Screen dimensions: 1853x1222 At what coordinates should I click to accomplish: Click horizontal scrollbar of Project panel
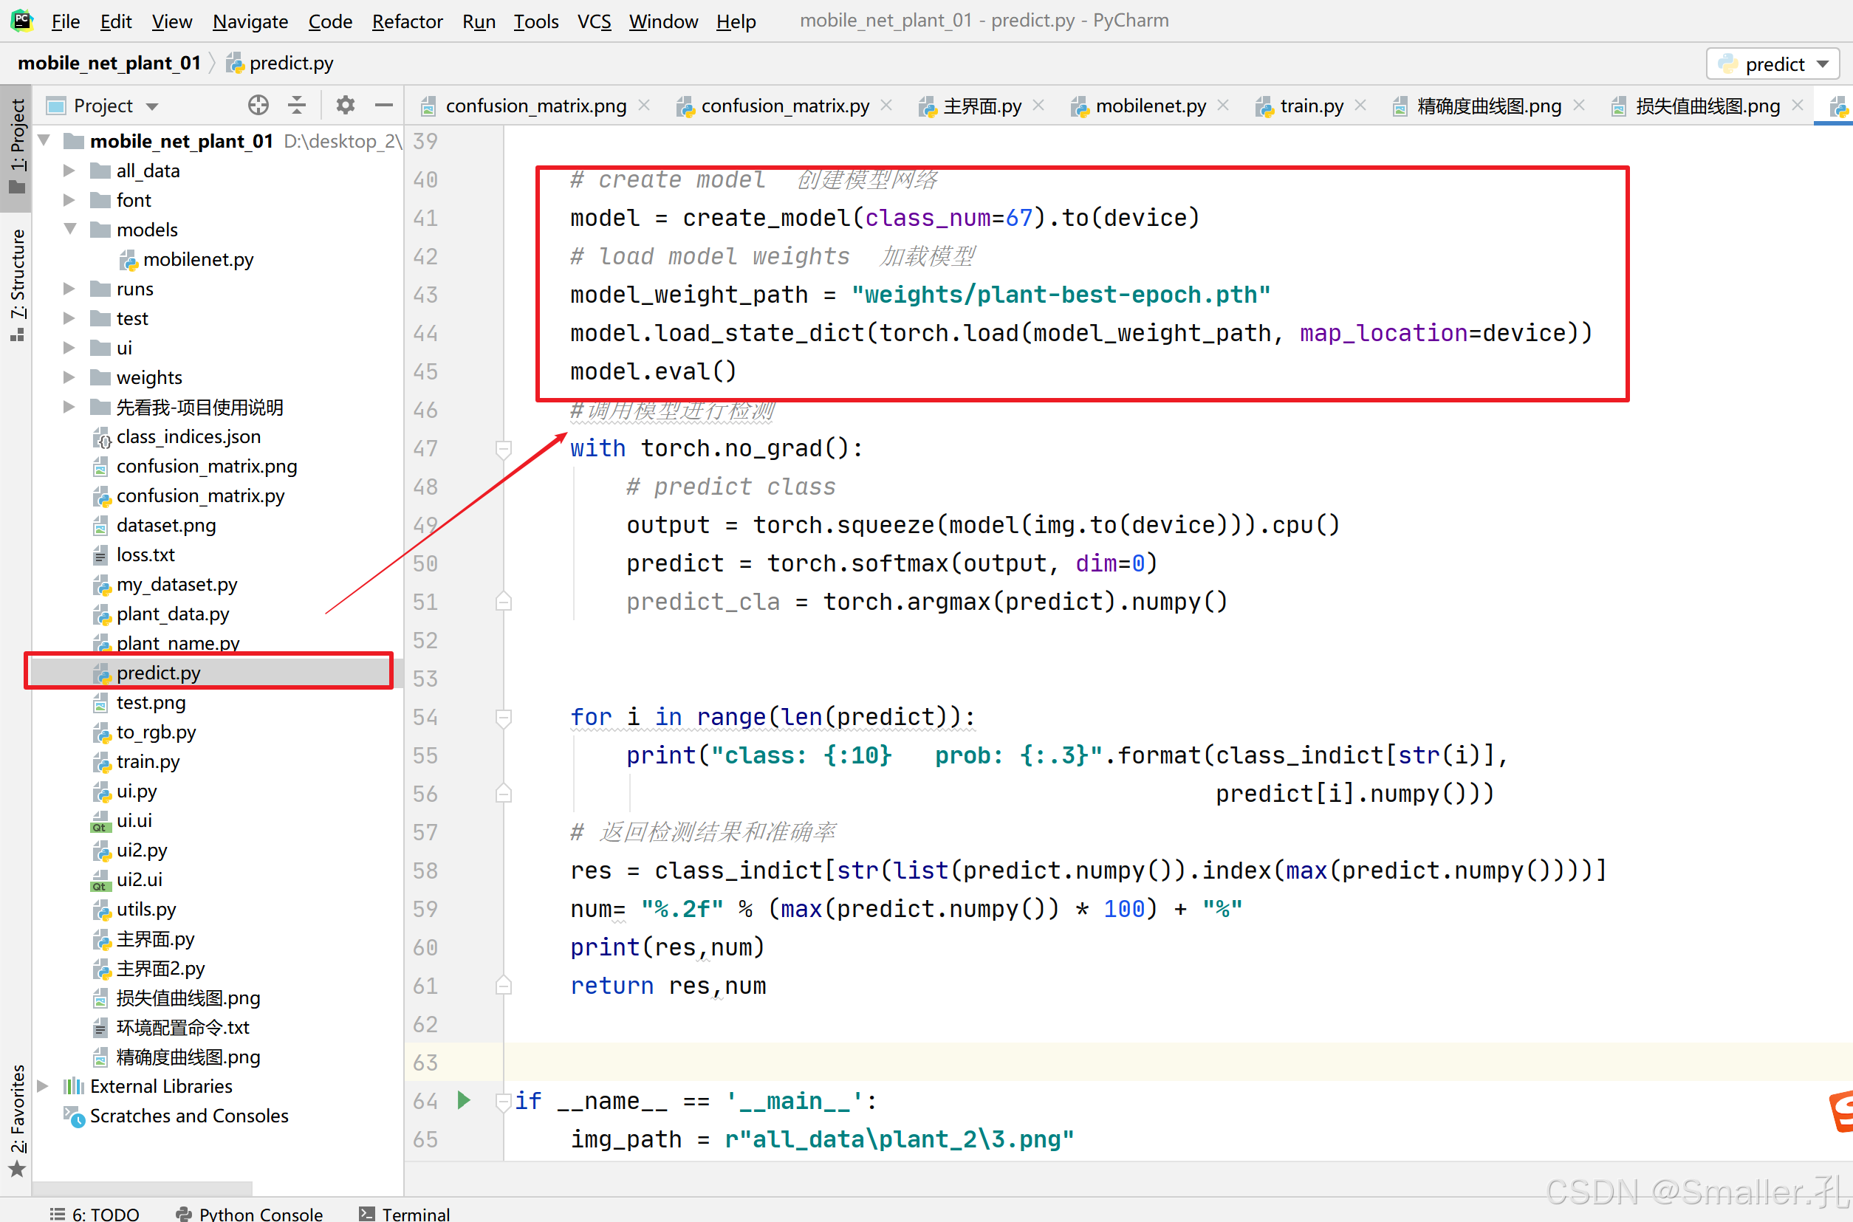tap(142, 1188)
